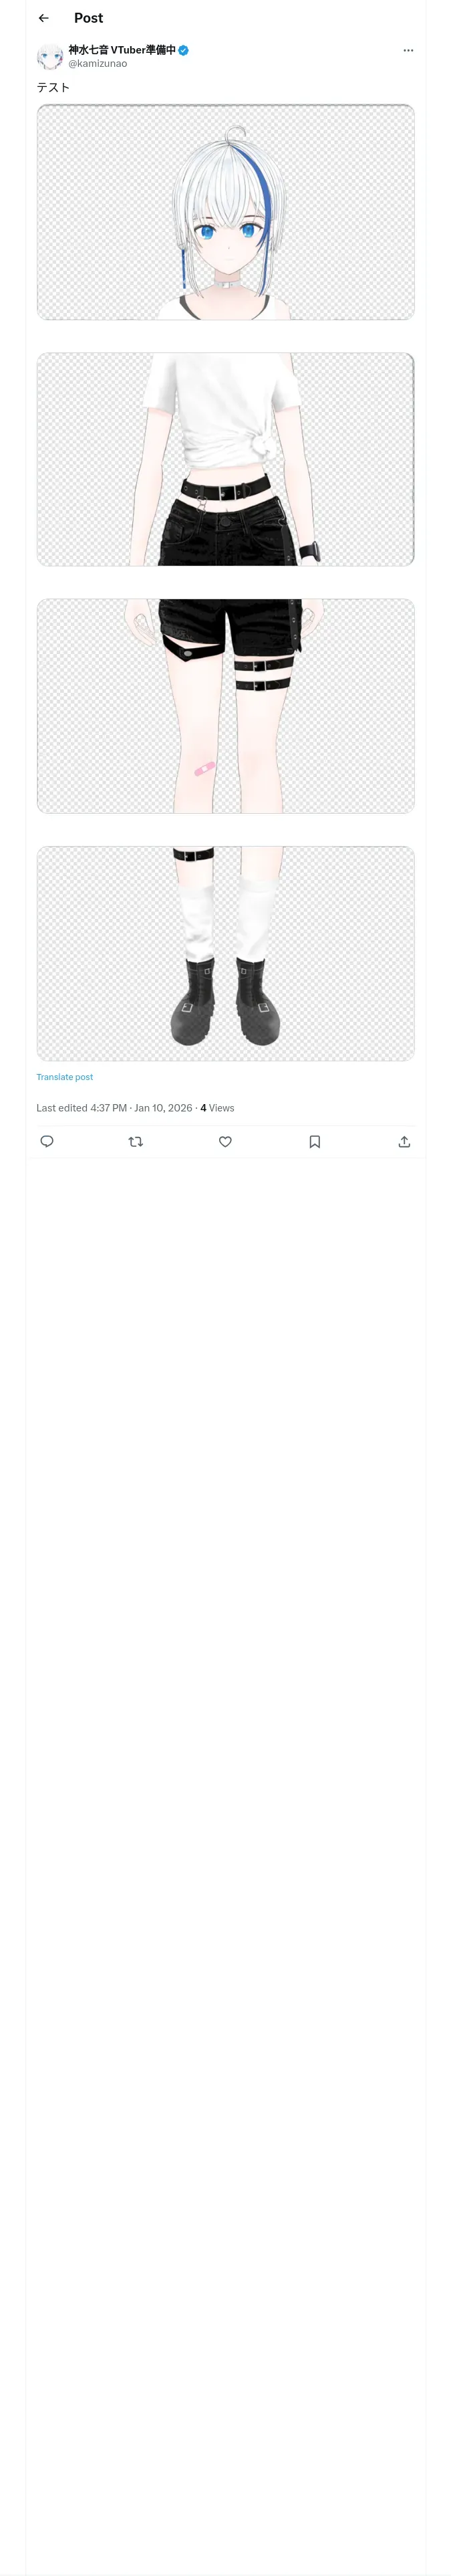Image resolution: width=451 pixels, height=2576 pixels.
Task: Click the Translate post link
Action: tap(65, 1077)
